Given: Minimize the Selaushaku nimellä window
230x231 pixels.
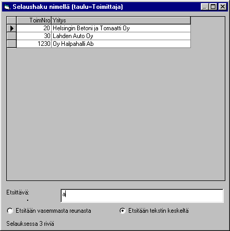Looking at the screenshot, I should pos(204,7).
